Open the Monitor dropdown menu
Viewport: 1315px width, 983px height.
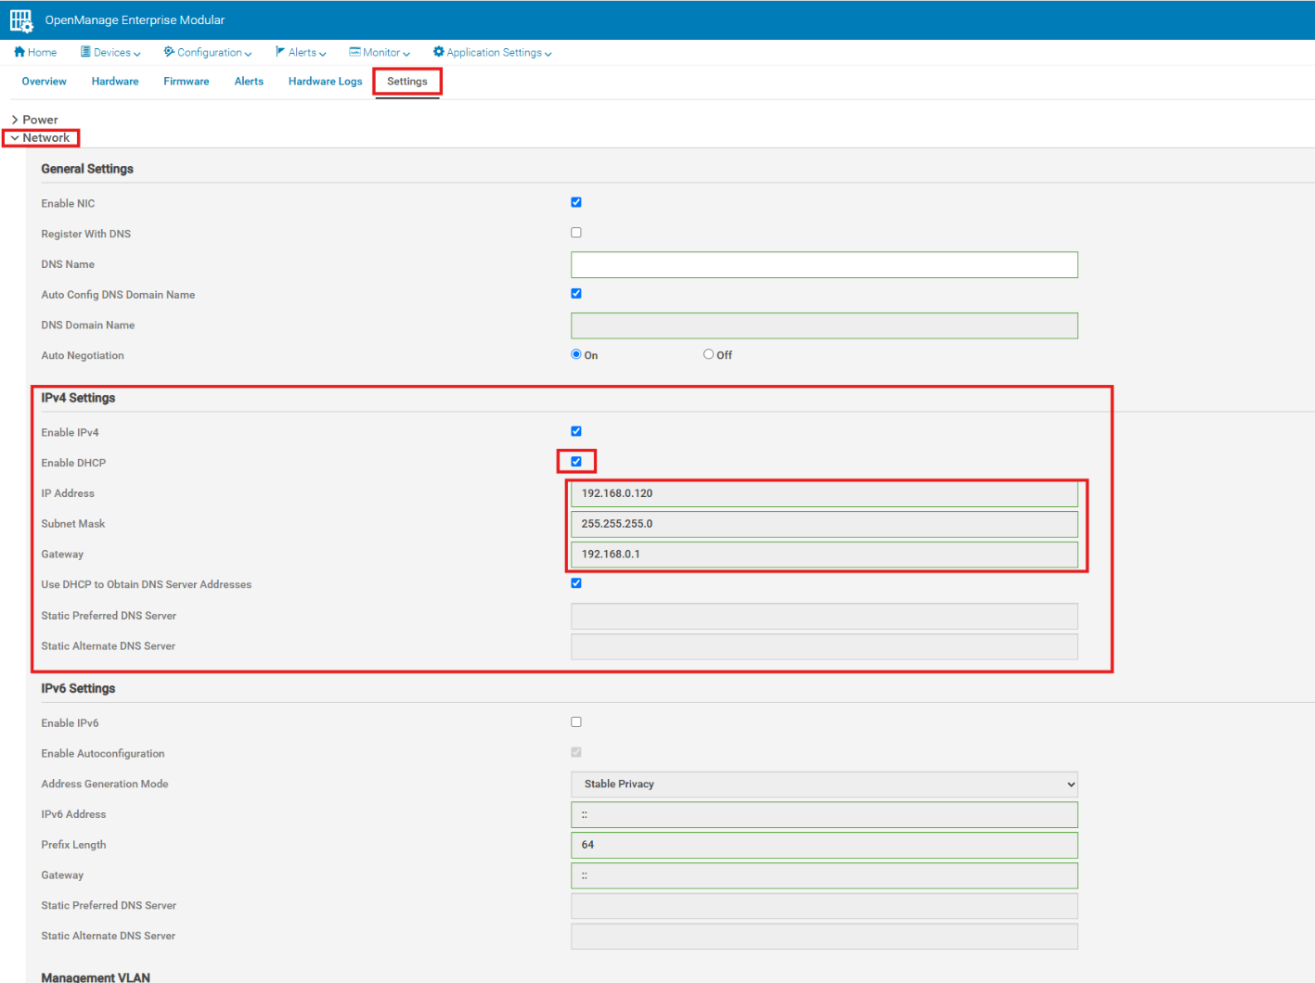click(380, 53)
